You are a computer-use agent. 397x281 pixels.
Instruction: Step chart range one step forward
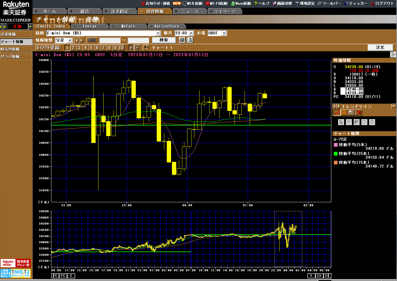311,276
